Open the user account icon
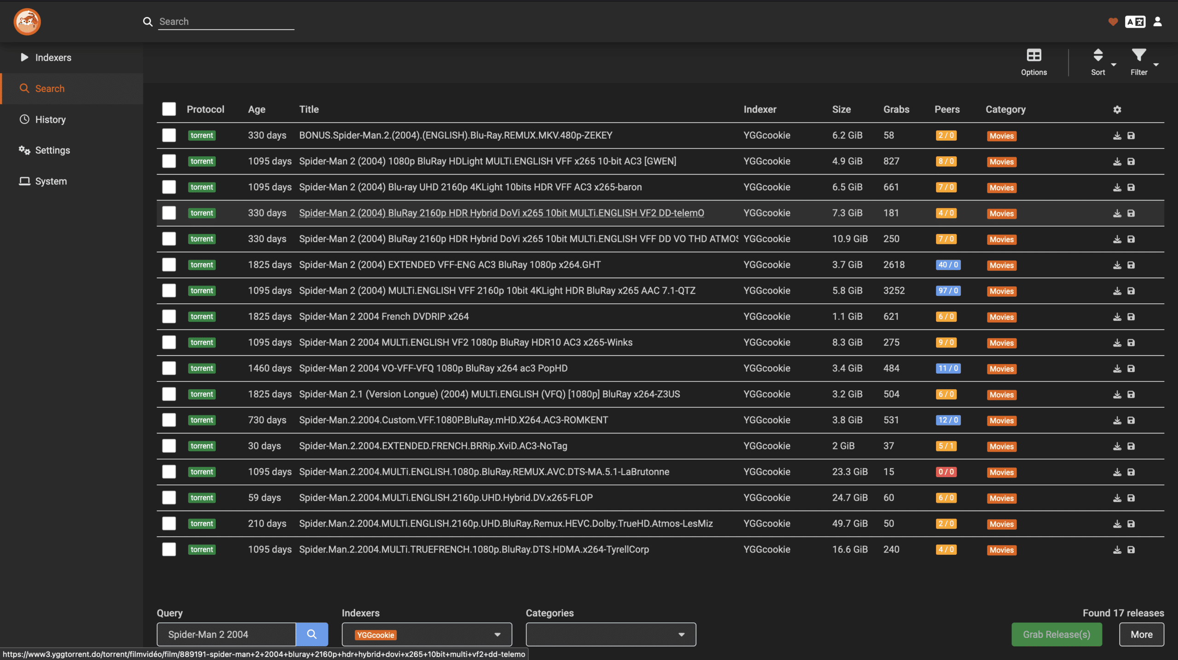The height and width of the screenshot is (660, 1178). click(1158, 22)
